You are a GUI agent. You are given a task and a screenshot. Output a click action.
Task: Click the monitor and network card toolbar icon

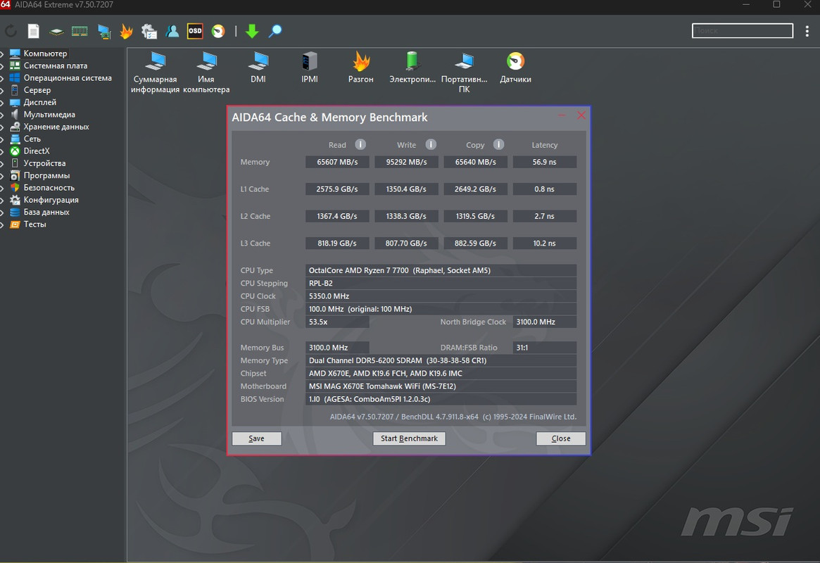point(104,32)
